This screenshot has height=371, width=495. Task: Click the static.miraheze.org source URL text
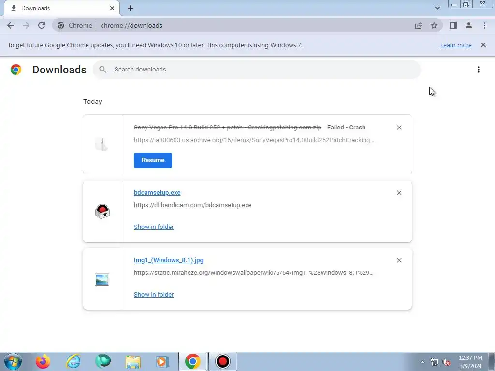[x=253, y=272]
